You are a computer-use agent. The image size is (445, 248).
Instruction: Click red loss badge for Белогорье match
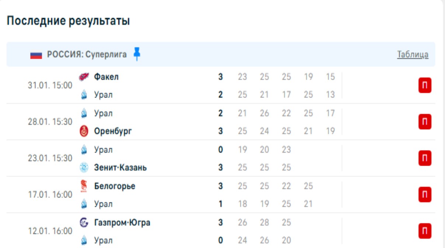(425, 194)
